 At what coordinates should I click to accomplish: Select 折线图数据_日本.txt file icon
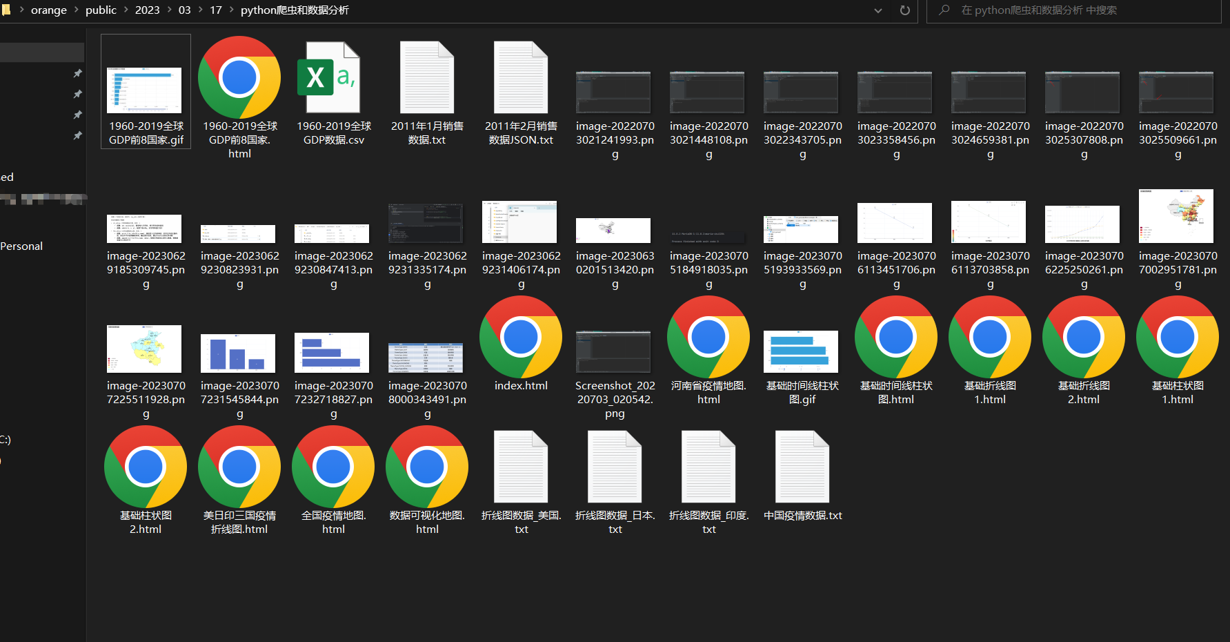point(615,467)
